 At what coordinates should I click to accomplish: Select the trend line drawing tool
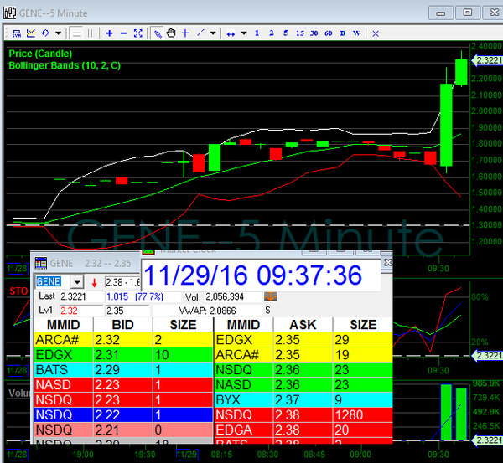coord(200,33)
